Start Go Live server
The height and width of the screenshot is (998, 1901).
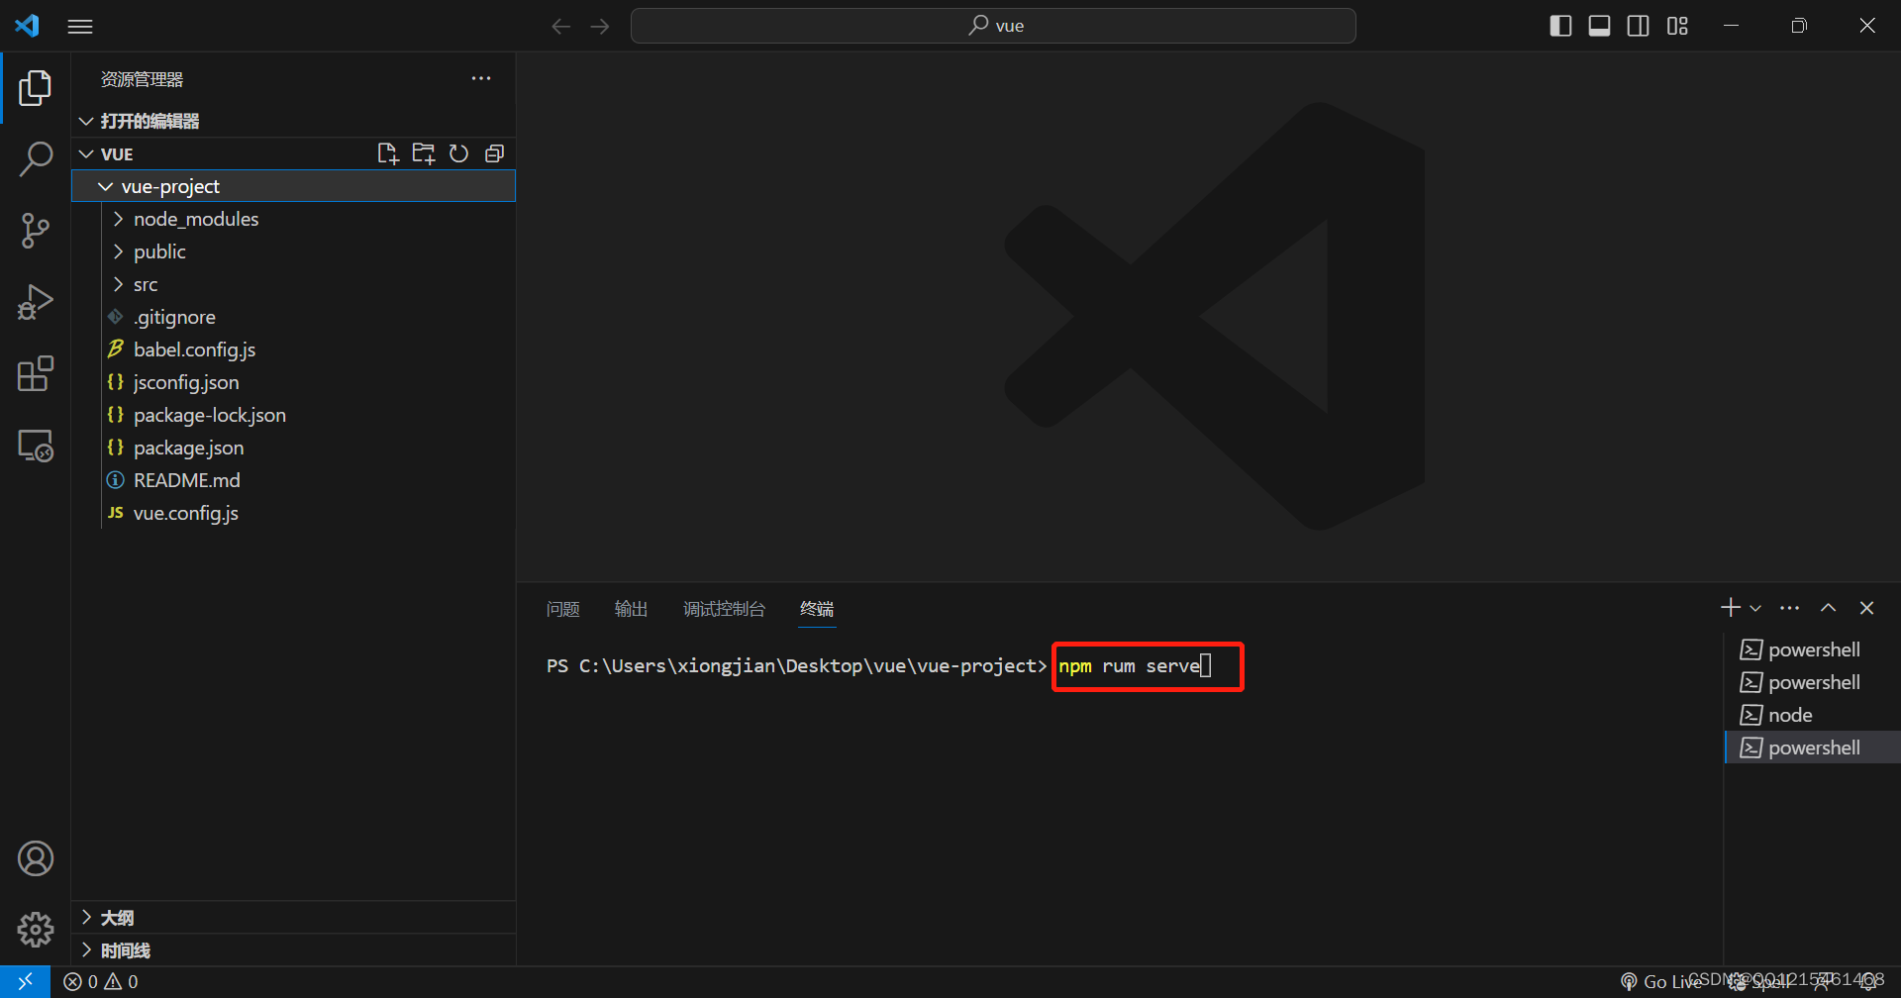1660,982
